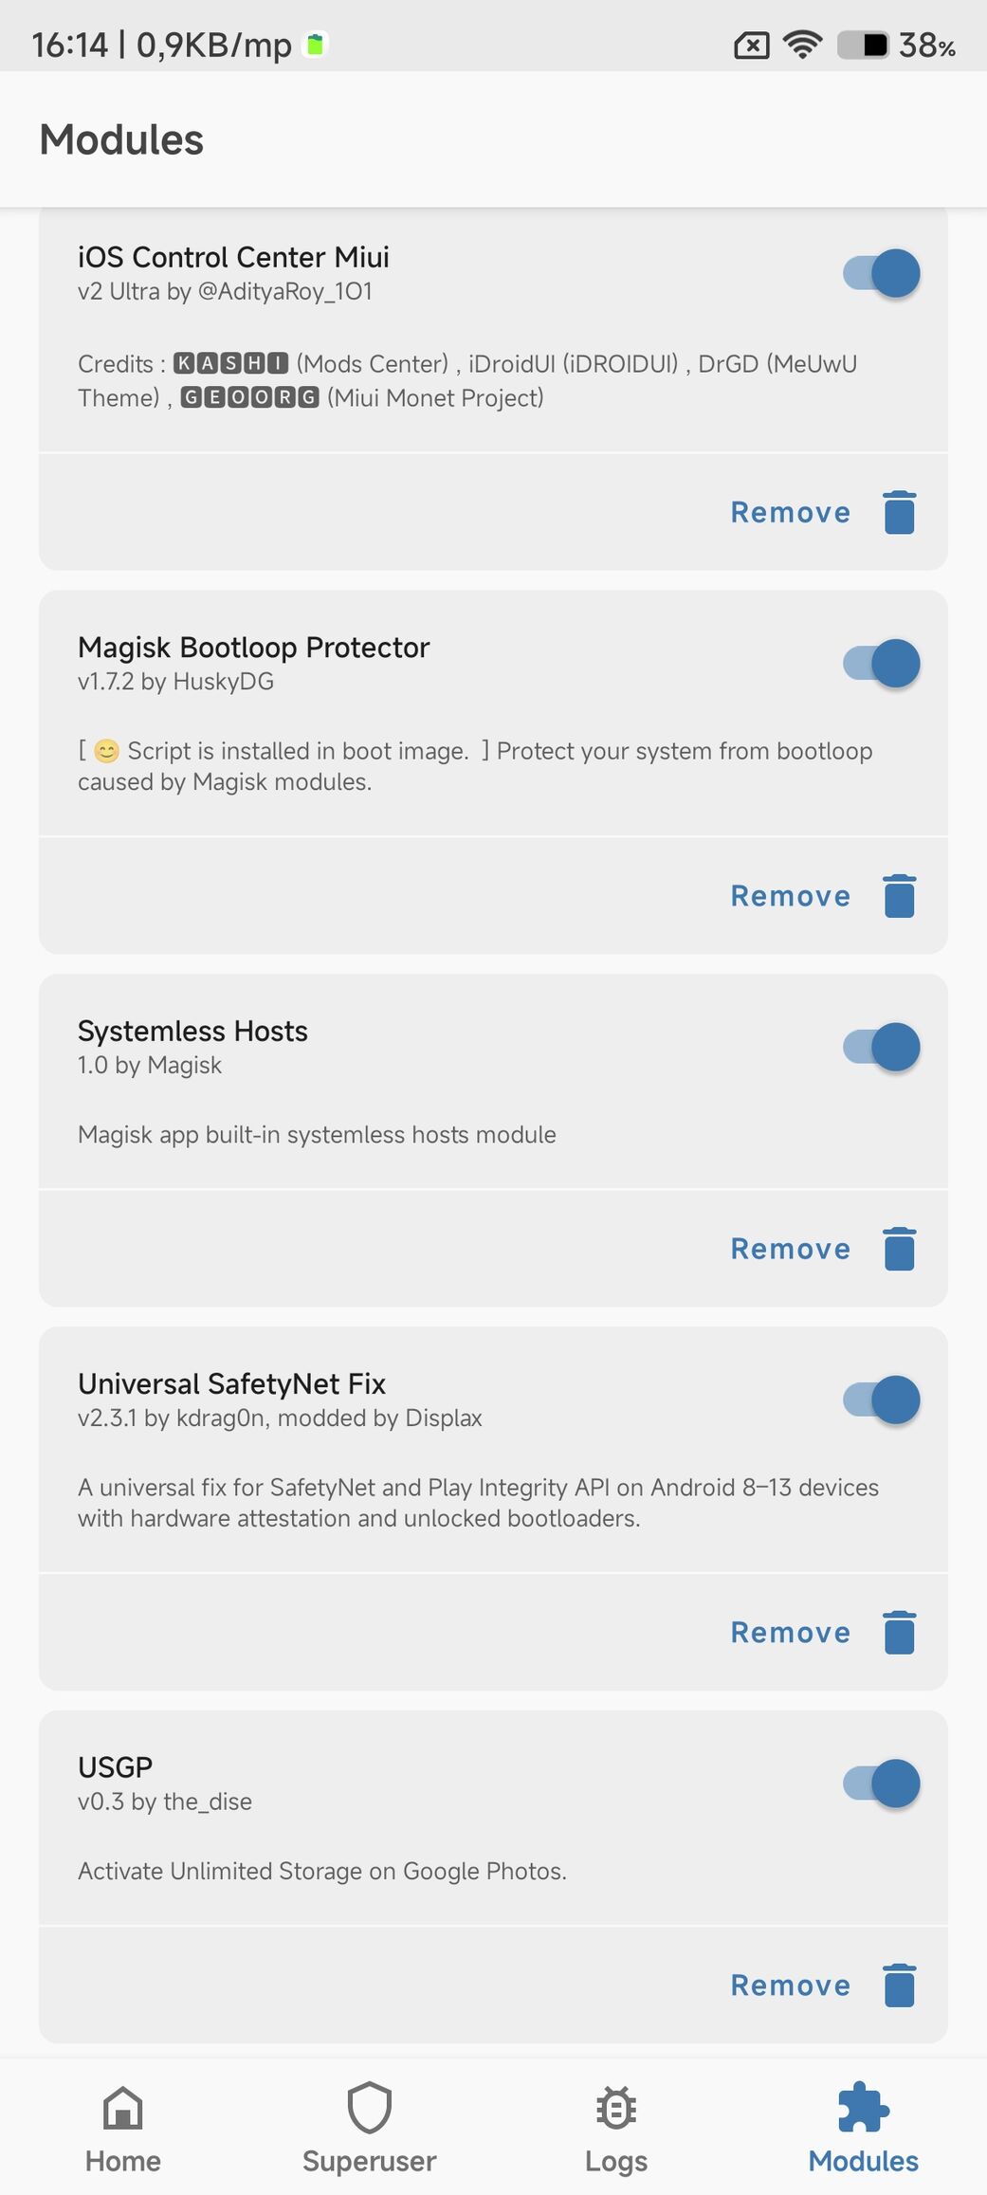Tap the Wi-Fi status bar icon
This screenshot has width=987, height=2195.
(x=802, y=45)
